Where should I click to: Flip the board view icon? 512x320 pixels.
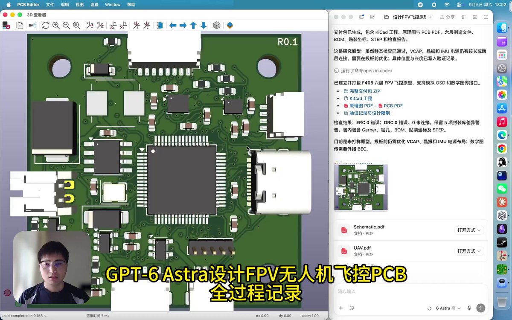pos(160,25)
